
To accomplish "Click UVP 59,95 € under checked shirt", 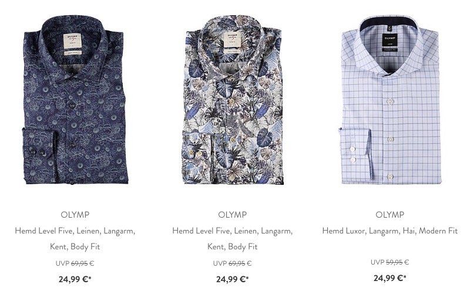I will tap(390, 262).
